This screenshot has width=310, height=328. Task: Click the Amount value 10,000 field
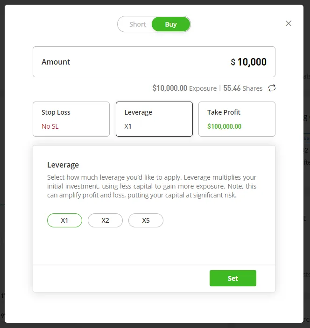(x=252, y=62)
